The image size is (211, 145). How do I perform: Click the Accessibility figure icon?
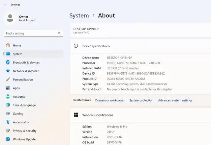pyautogui.click(x=8, y=122)
